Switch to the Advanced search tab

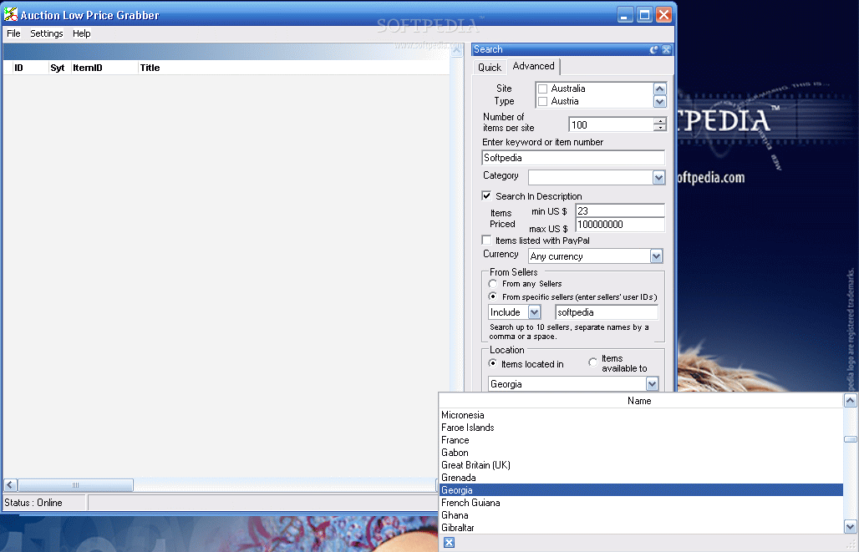534,66
